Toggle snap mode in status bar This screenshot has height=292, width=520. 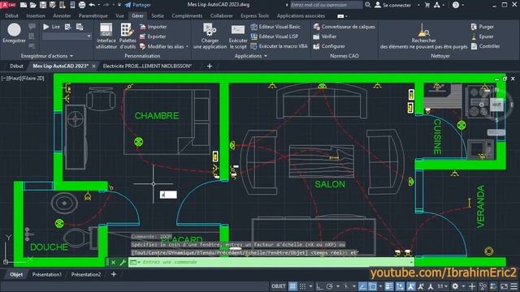tap(303, 286)
